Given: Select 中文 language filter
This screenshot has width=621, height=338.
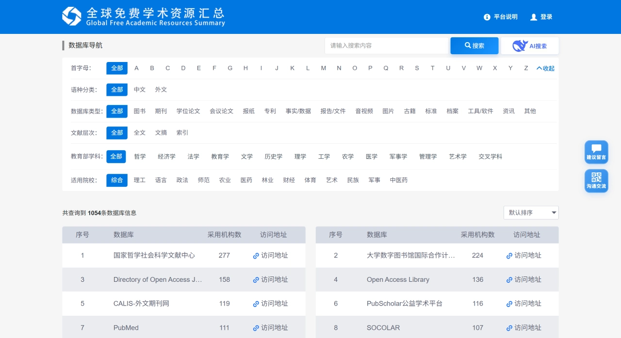Looking at the screenshot, I should point(140,90).
